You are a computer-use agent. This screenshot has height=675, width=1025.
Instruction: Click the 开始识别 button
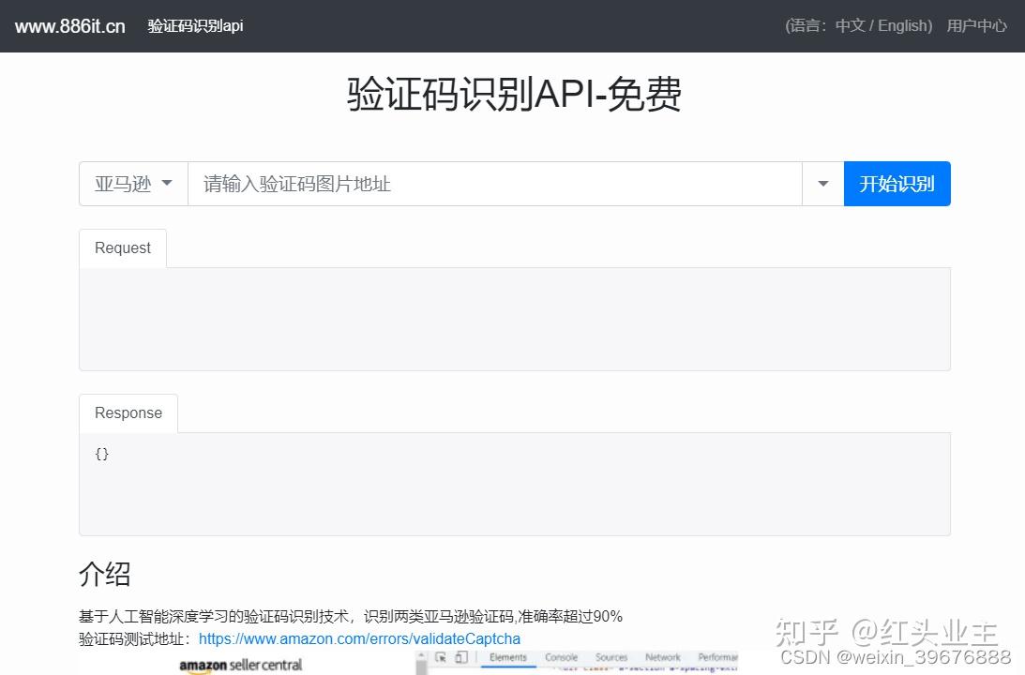click(897, 184)
